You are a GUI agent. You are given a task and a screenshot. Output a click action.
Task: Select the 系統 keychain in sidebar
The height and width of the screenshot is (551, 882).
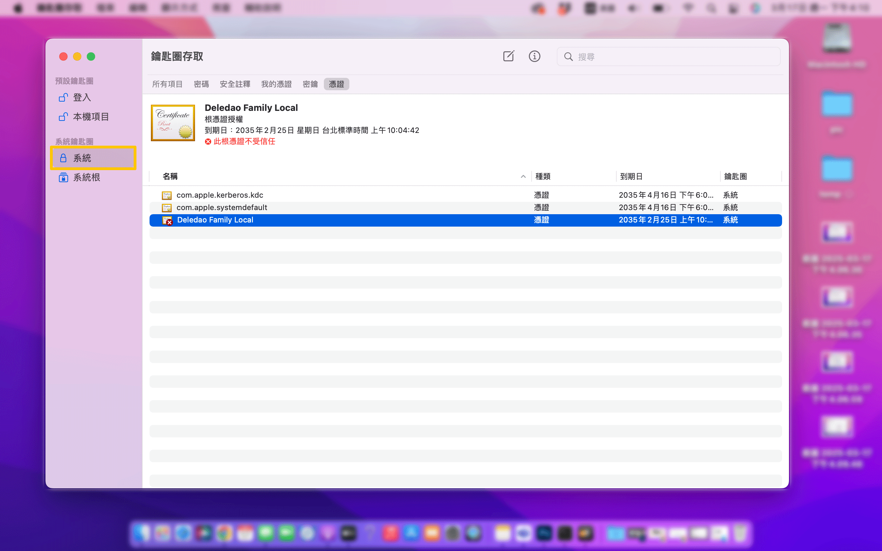(93, 158)
